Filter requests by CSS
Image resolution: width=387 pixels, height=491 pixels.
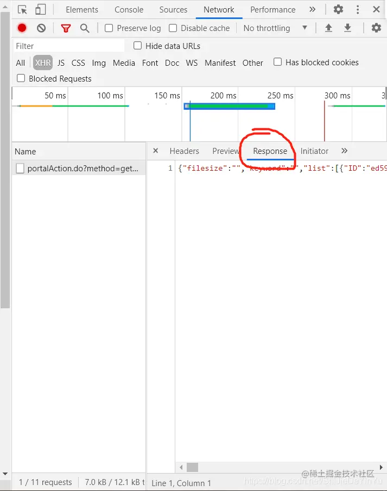(78, 63)
